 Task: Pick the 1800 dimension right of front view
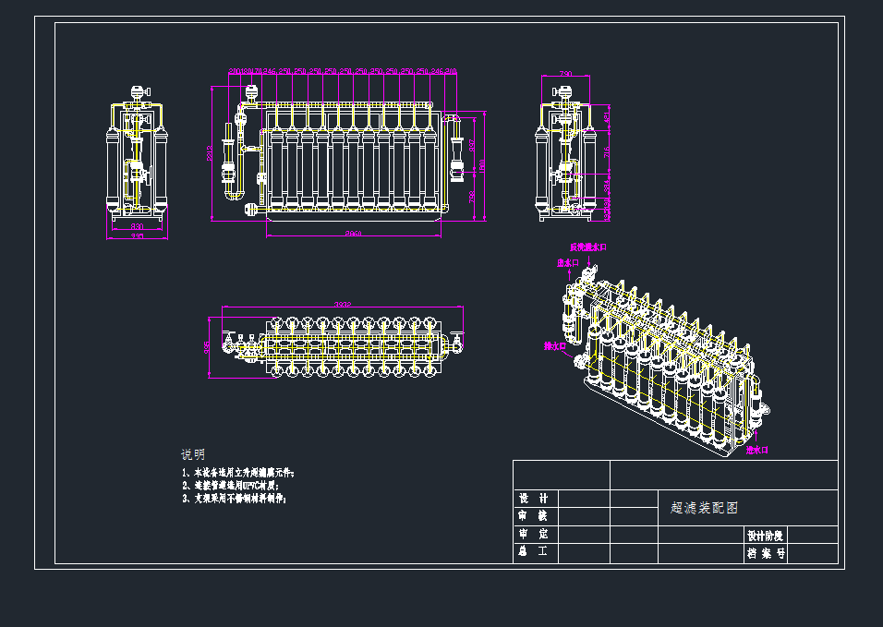point(481,166)
